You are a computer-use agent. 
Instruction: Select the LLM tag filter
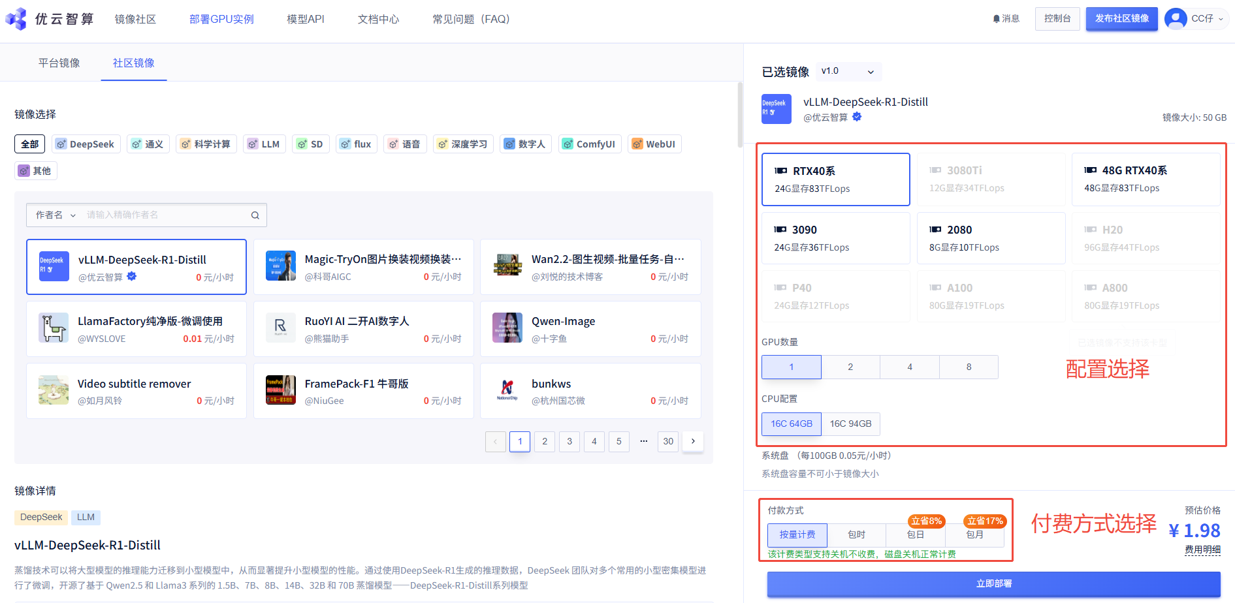point(264,144)
